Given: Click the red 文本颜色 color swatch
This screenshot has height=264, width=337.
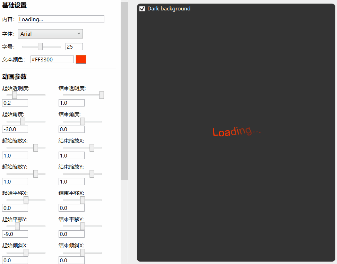Looking at the screenshot, I should tap(81, 59).
